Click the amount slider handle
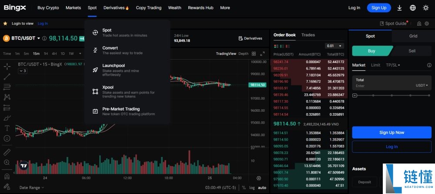Viewport: 435px width, 194px height. pos(355,95)
